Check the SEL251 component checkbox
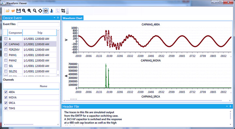 6,71
